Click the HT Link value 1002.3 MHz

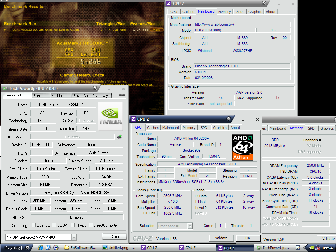click(x=173, y=213)
